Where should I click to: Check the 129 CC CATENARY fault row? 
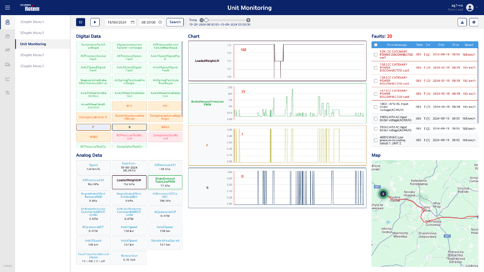pyautogui.click(x=376, y=54)
